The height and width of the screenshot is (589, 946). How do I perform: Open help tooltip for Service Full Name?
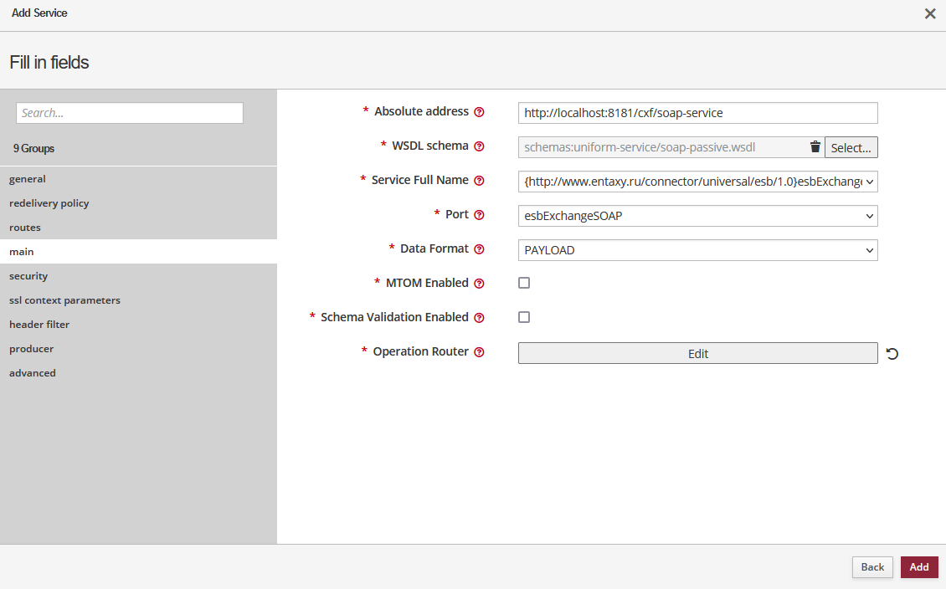click(479, 181)
